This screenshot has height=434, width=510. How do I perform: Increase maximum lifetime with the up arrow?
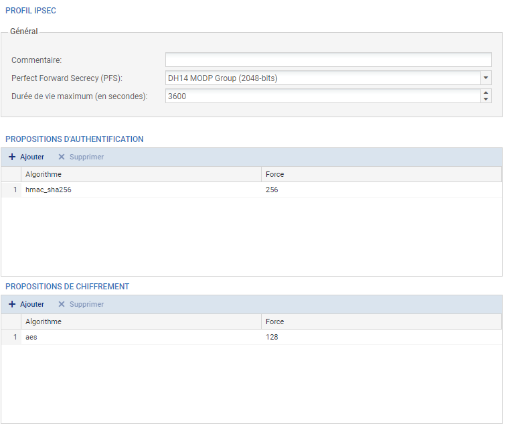[x=486, y=93]
